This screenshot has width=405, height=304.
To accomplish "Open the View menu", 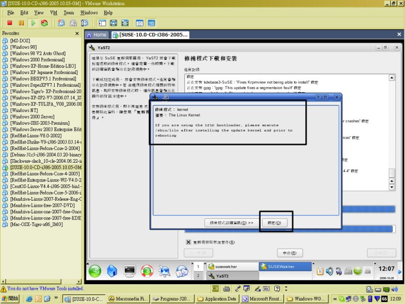I will click(x=39, y=13).
